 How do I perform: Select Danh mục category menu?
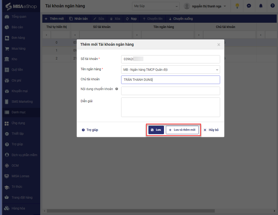[21, 112]
